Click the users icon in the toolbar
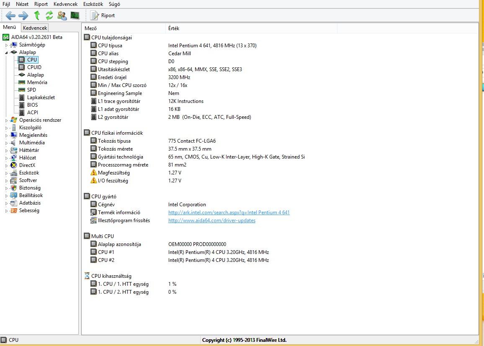484x346 pixels. tap(62, 15)
